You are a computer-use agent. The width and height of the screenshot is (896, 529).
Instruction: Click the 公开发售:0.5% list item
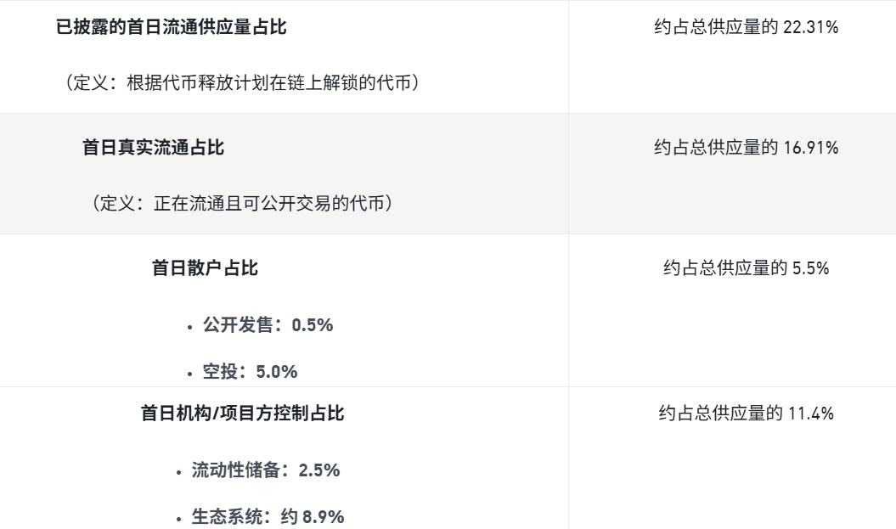[x=268, y=325]
